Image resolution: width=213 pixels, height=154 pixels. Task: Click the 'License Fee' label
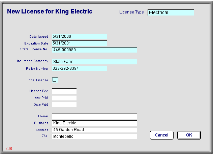click(39, 91)
